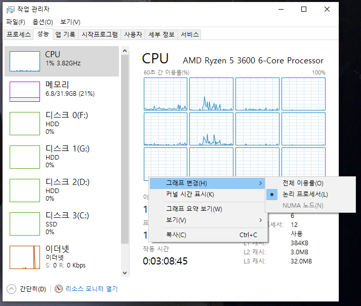Image resolution: width=361 pixels, height=306 pixels.
Task: Switch to the 세부 정보 tab
Action: [x=162, y=34]
